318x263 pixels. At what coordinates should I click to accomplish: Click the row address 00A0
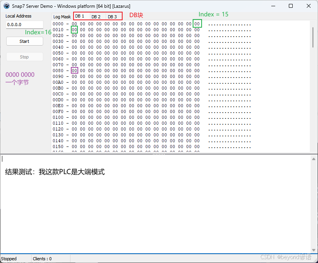click(58, 83)
